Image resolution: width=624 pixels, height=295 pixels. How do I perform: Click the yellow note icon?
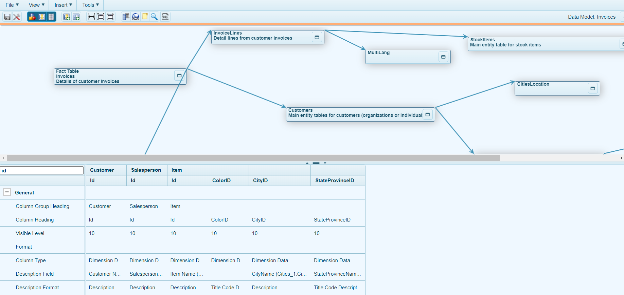click(x=145, y=17)
